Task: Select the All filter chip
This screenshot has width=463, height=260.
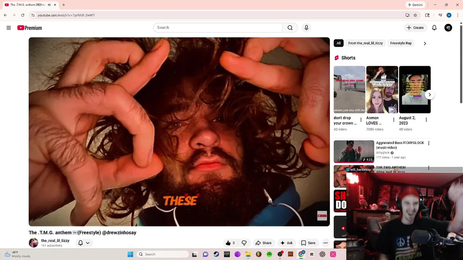Action: [x=339, y=43]
